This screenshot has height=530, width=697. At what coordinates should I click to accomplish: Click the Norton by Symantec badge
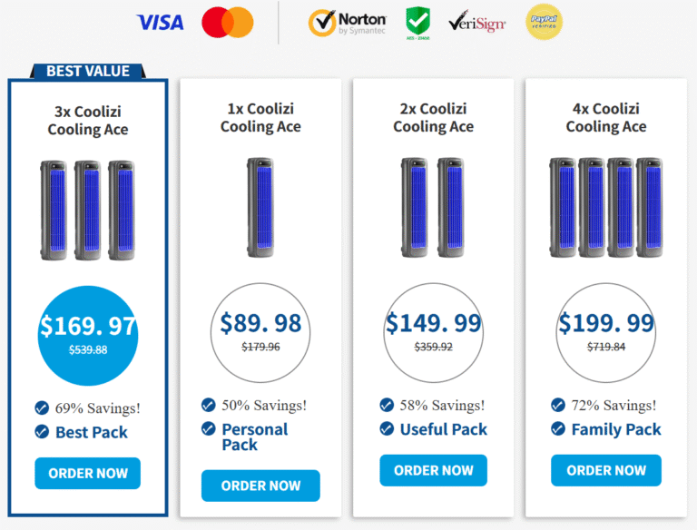pyautogui.click(x=348, y=23)
